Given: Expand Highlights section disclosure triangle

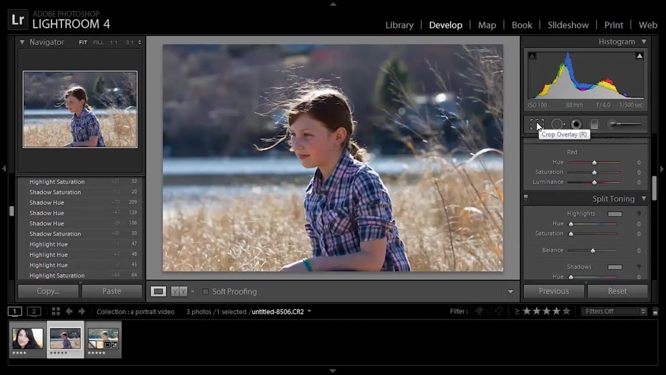Looking at the screenshot, I should (639, 214).
